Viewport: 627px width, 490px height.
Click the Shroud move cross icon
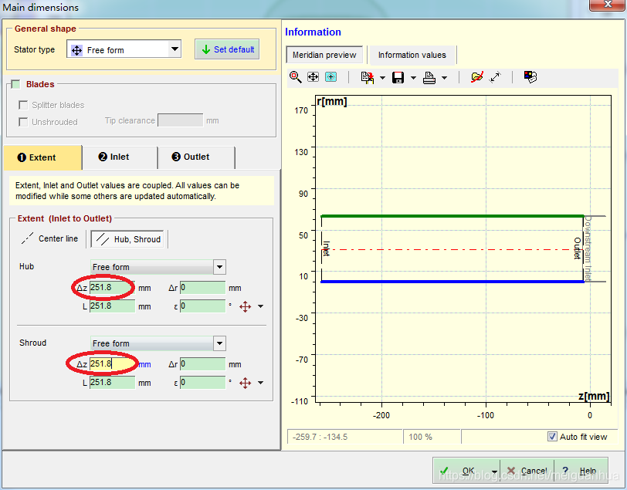click(x=245, y=383)
